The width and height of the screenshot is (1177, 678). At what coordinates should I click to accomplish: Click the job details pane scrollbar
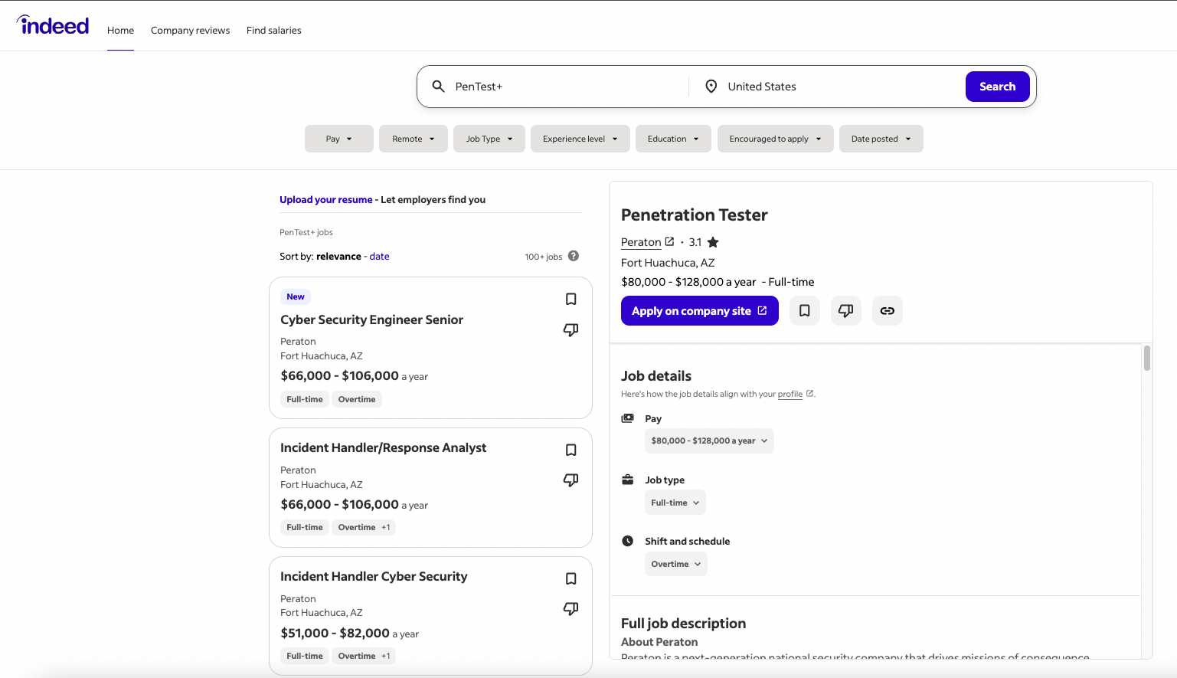[x=1146, y=359]
